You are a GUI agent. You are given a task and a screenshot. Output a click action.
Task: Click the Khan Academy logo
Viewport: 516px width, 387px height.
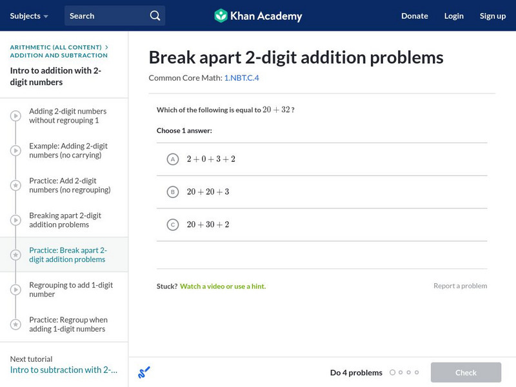click(x=258, y=15)
